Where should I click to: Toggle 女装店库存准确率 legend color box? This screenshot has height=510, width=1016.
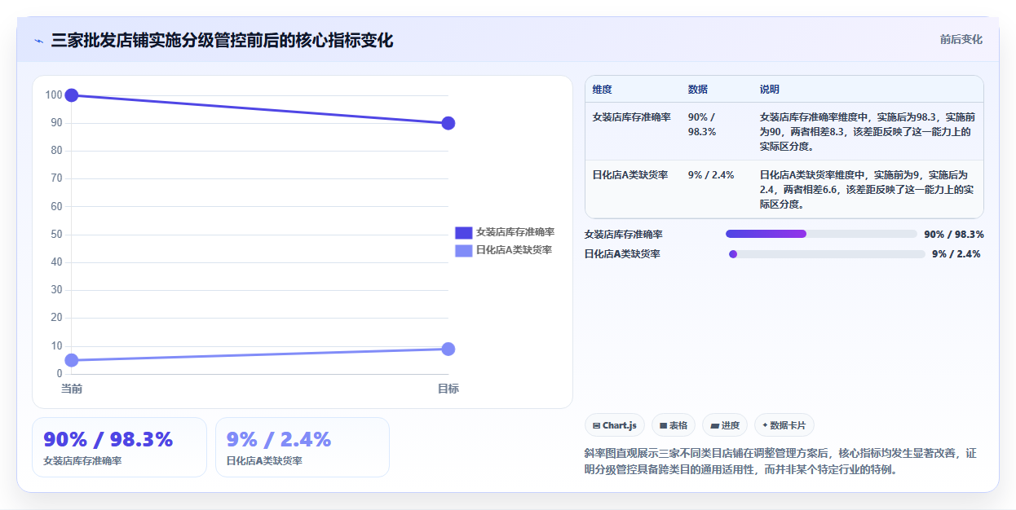coord(463,232)
